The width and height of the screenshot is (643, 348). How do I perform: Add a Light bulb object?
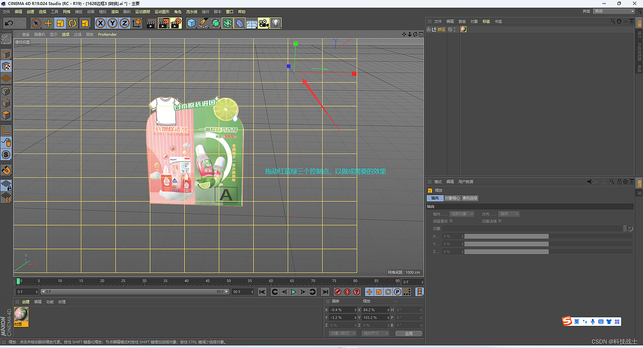point(276,23)
